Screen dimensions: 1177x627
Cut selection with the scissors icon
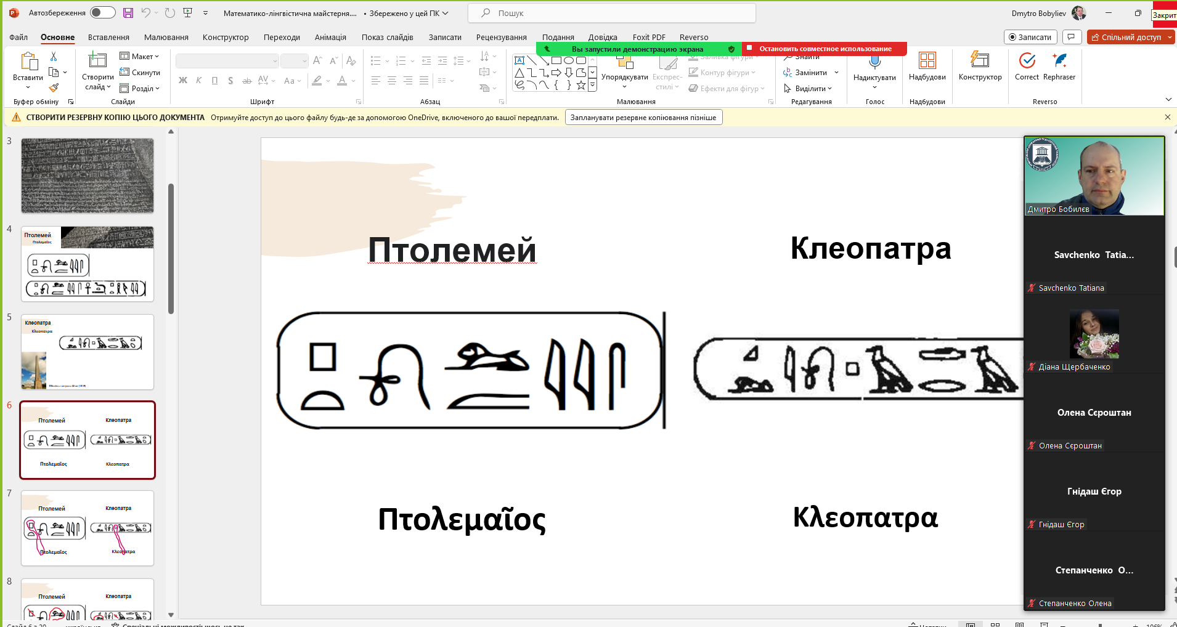tap(54, 57)
